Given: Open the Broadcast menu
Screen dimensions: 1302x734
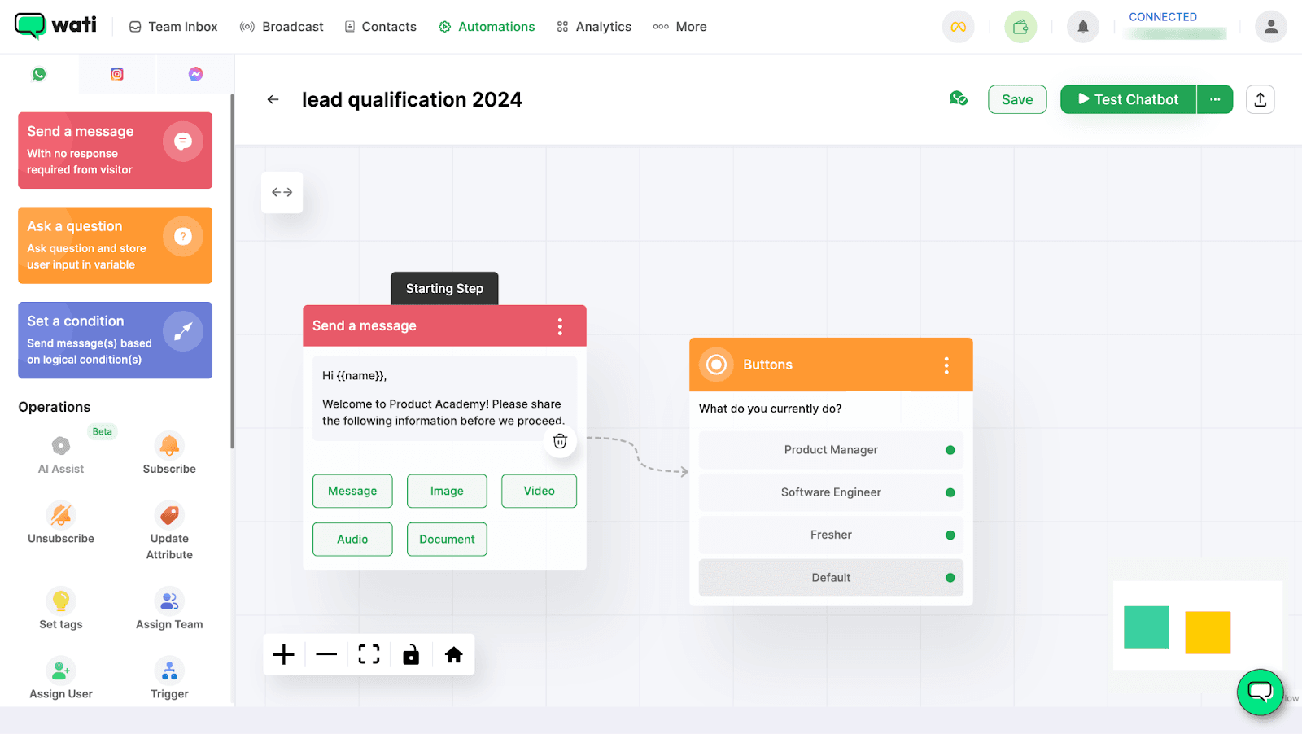Looking at the screenshot, I should click(x=282, y=27).
